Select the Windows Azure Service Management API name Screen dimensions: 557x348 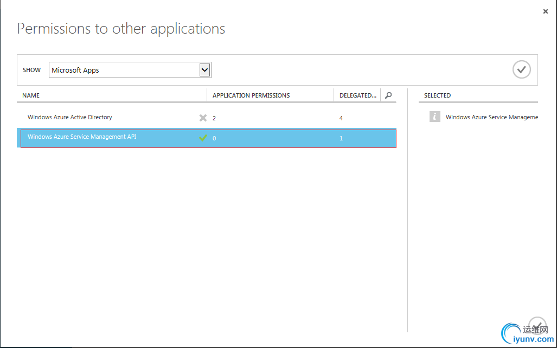[x=82, y=137]
